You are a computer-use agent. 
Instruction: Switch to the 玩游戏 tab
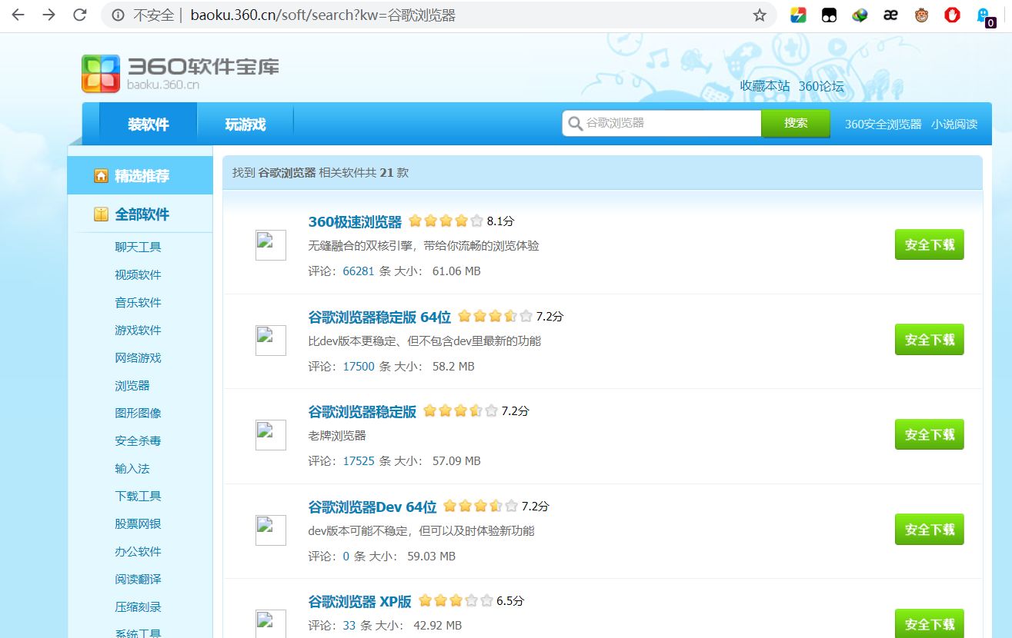[245, 124]
